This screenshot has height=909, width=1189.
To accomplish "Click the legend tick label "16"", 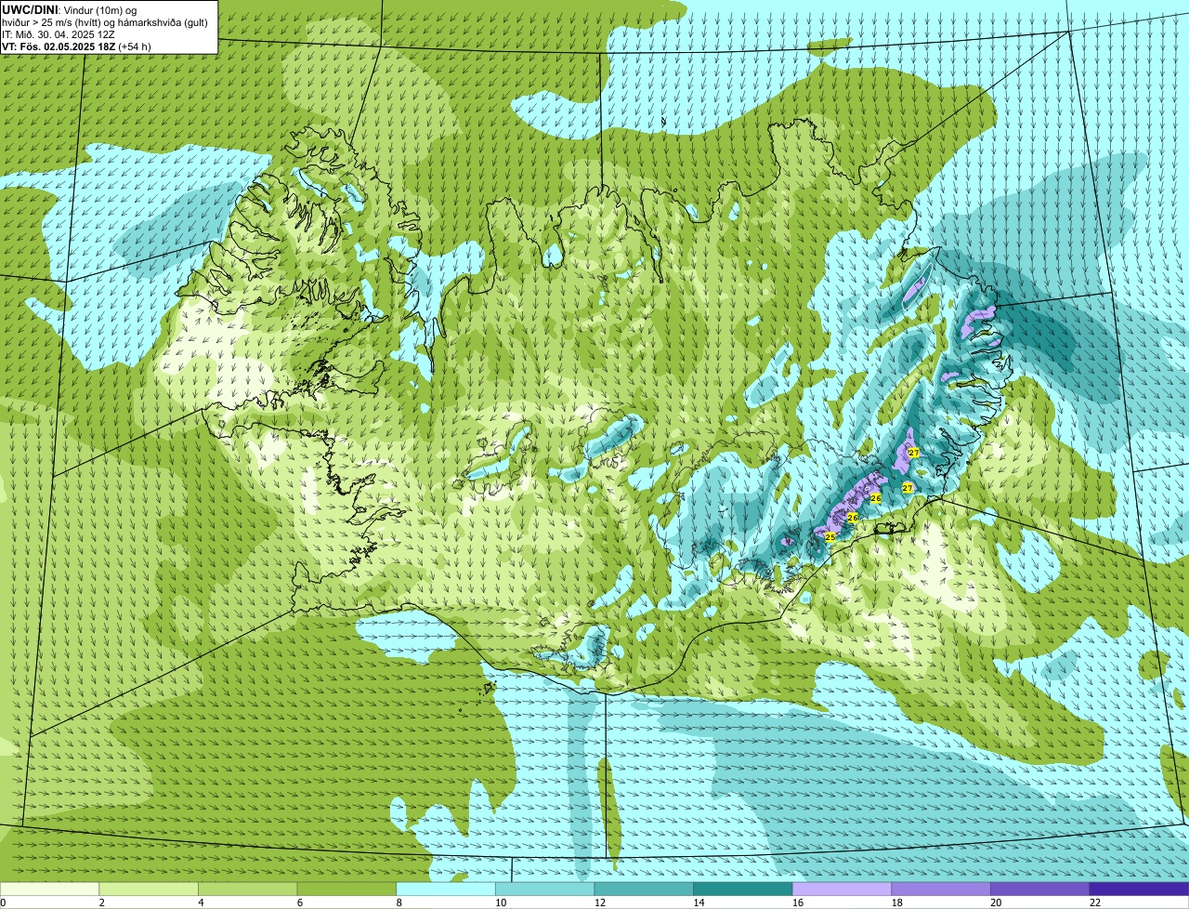I will tap(798, 902).
